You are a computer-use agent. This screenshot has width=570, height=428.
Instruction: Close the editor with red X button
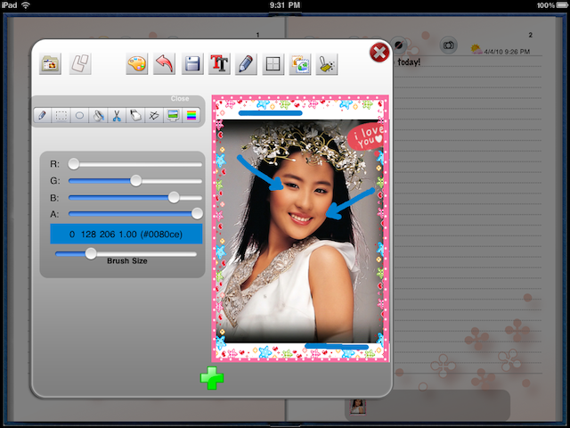(379, 53)
